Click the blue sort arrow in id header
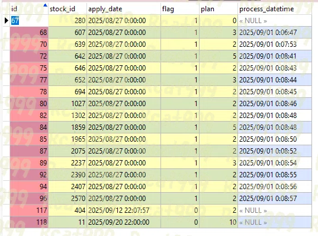318x236 pixels. pos(45,5)
